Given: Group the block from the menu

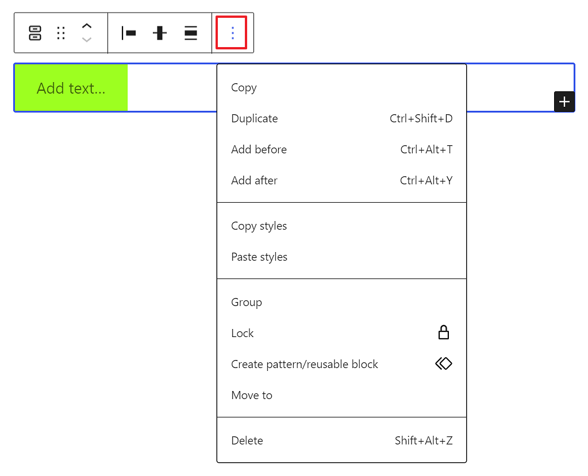Looking at the screenshot, I should tap(247, 302).
